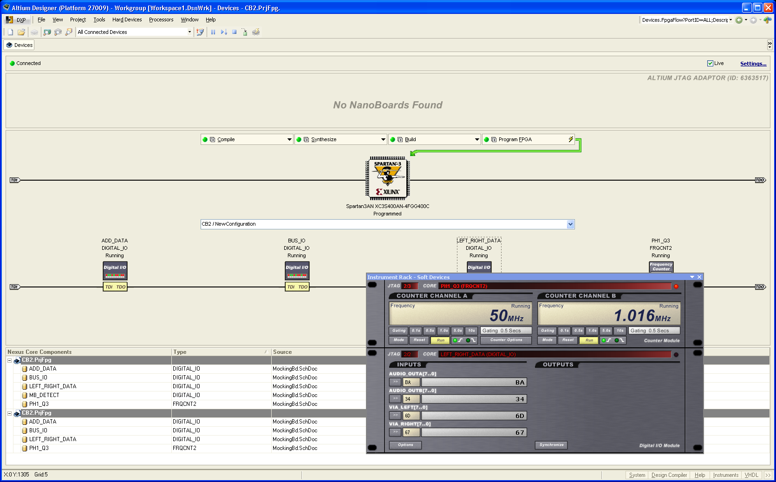Open the Synthesize stage dropdown arrow

(383, 139)
